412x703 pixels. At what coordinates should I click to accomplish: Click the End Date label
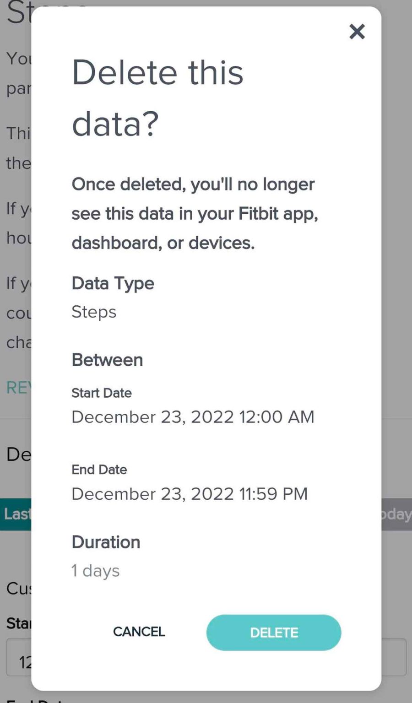pyautogui.click(x=99, y=470)
